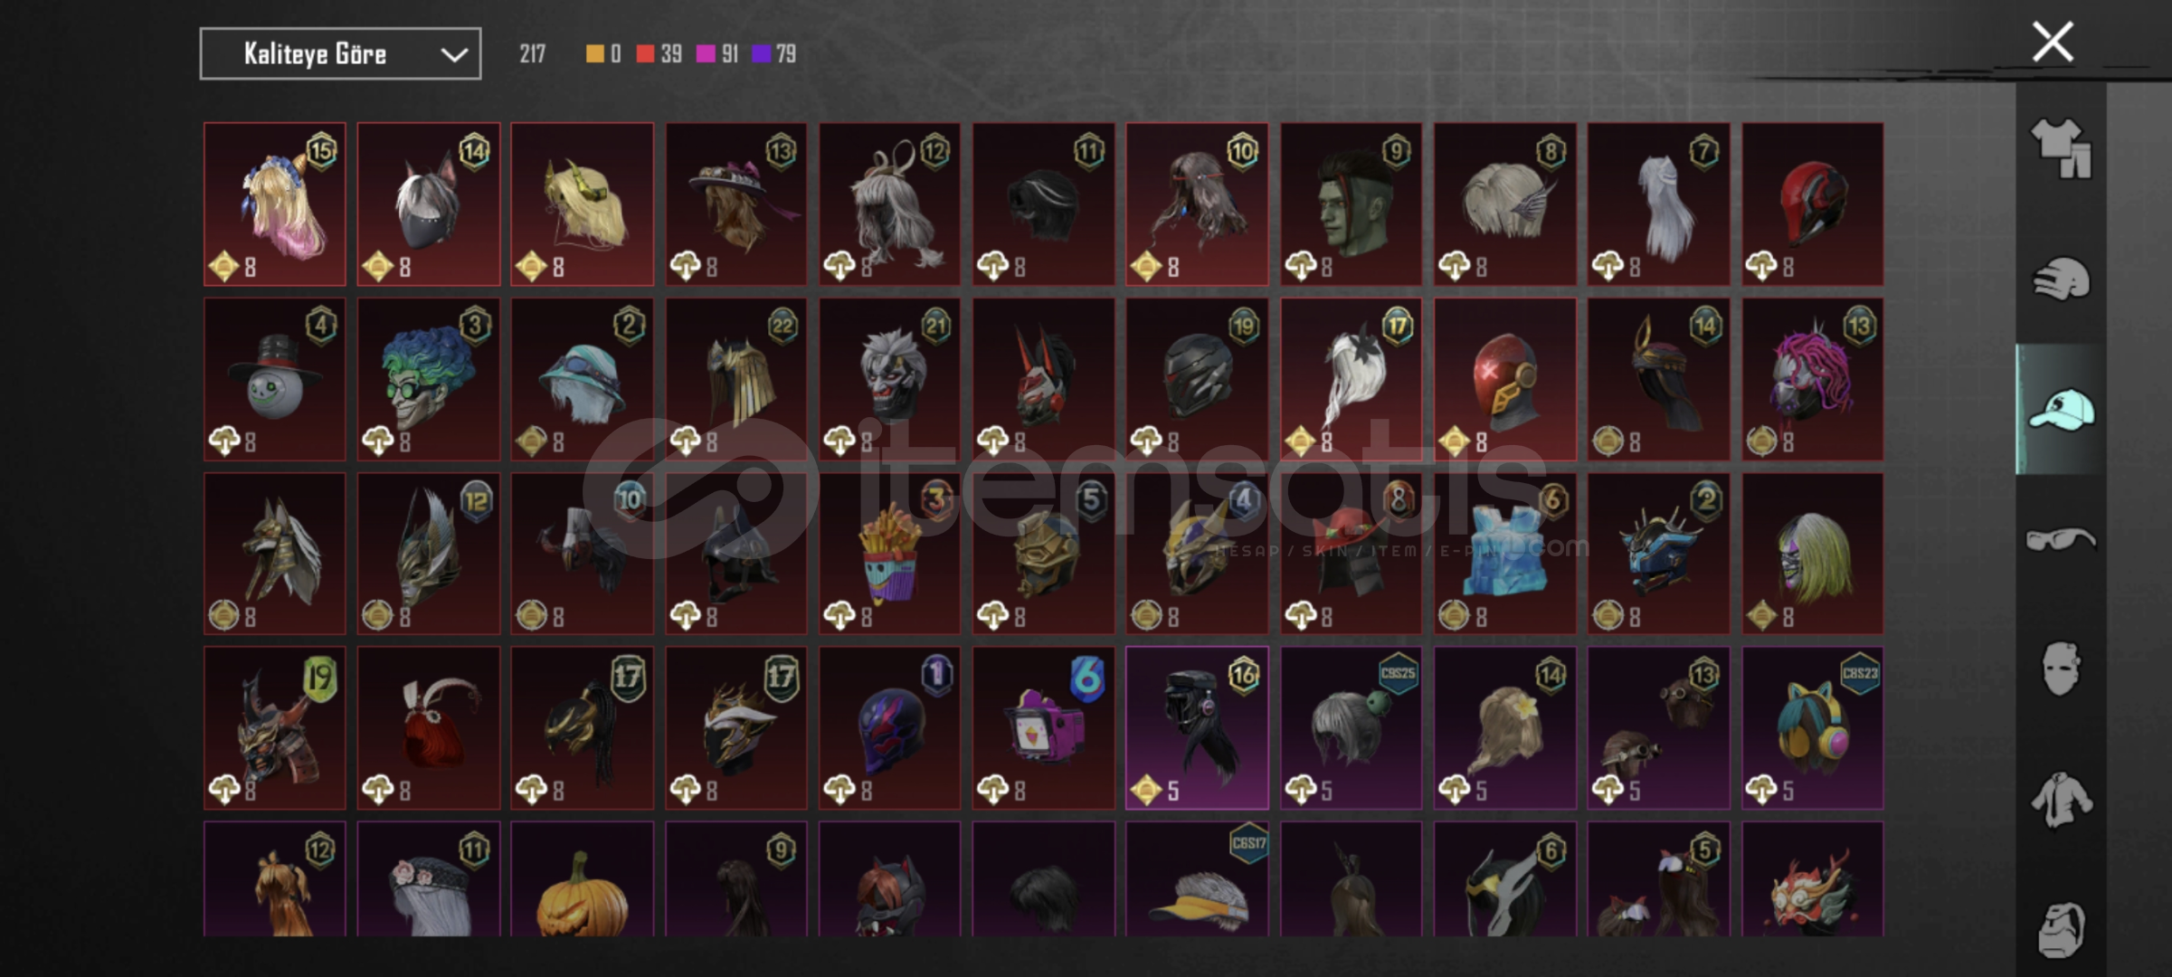Select the yellow cat-ear headphones C8S23 item
2172x977 pixels.
[x=1813, y=728]
